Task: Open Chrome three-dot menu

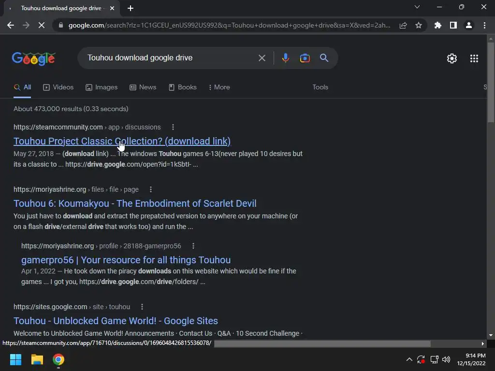Action: (x=484, y=25)
